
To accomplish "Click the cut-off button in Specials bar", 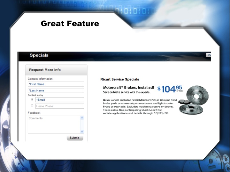I will point(209,55).
